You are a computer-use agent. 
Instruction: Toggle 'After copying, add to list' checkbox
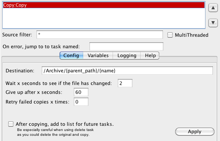point(11,124)
